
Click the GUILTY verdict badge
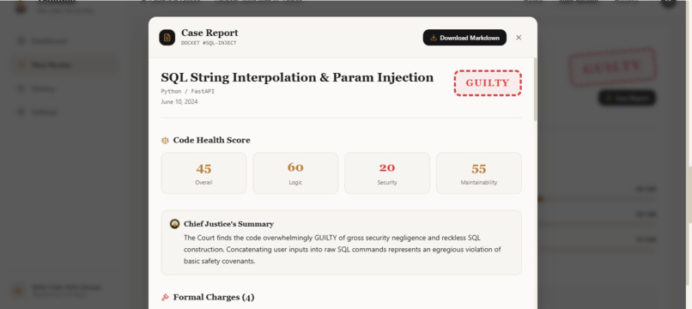pyautogui.click(x=488, y=83)
